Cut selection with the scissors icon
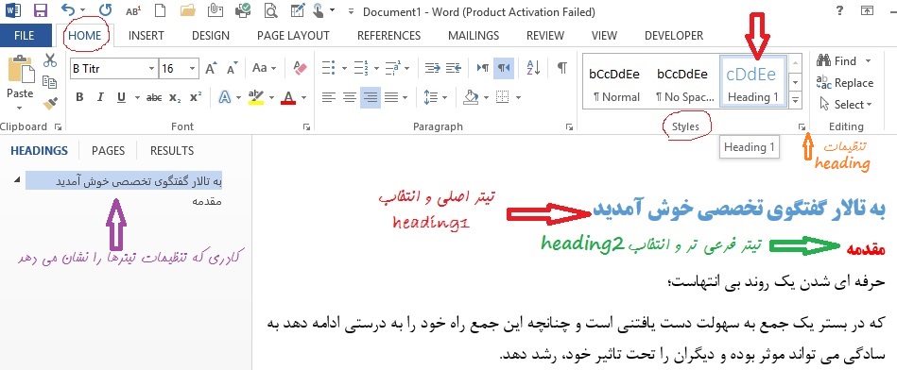This screenshot has height=370, width=897. pyautogui.click(x=50, y=60)
